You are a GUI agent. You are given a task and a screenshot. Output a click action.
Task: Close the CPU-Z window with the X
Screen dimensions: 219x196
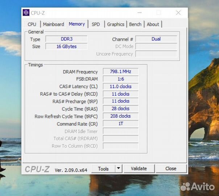coord(178,13)
